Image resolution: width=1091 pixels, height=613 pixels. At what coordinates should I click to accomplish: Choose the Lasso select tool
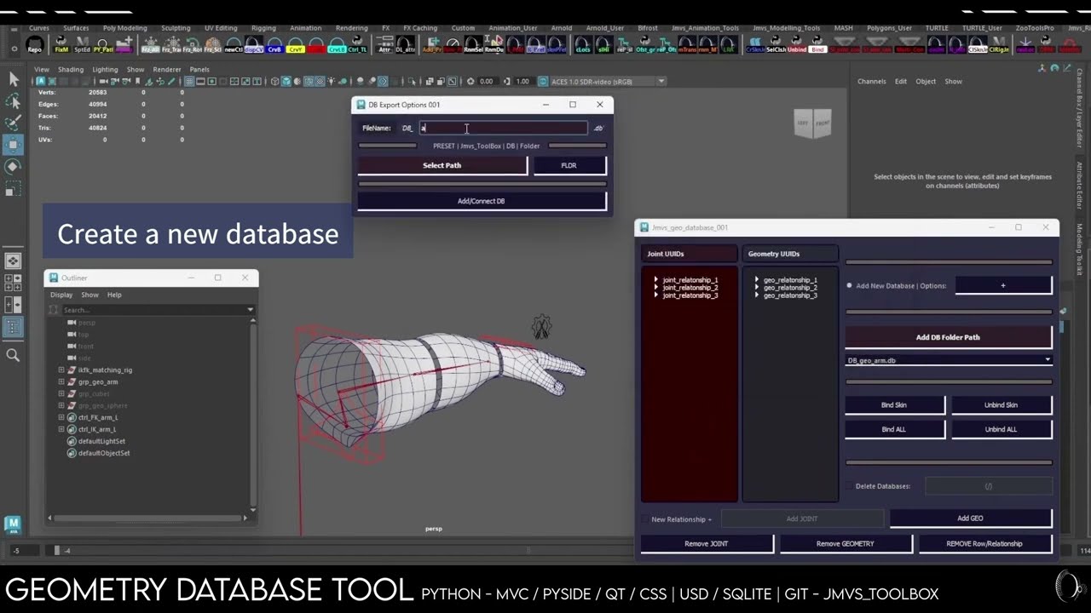pos(13,101)
